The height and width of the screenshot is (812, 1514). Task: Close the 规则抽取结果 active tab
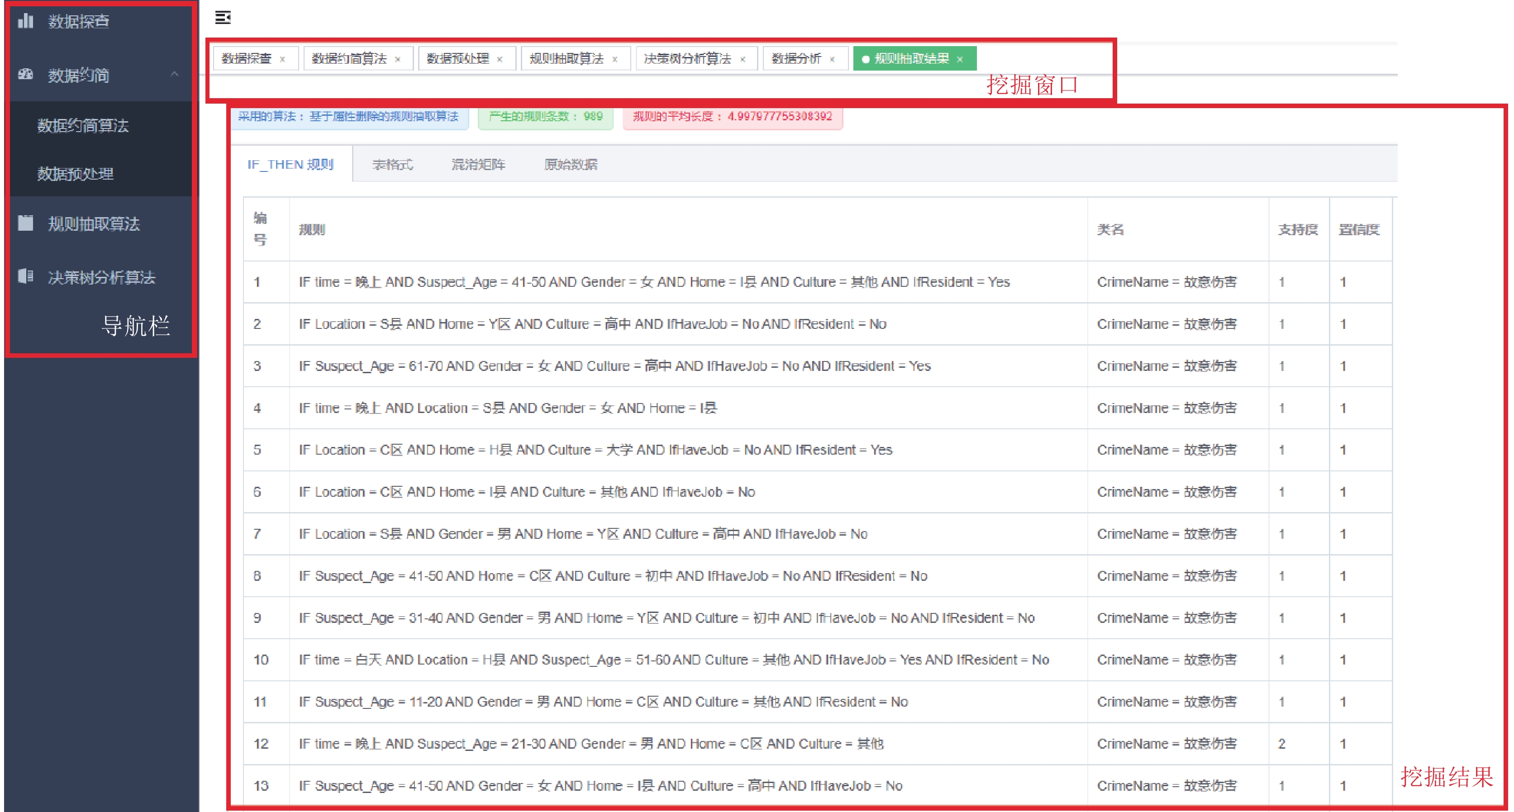point(960,59)
